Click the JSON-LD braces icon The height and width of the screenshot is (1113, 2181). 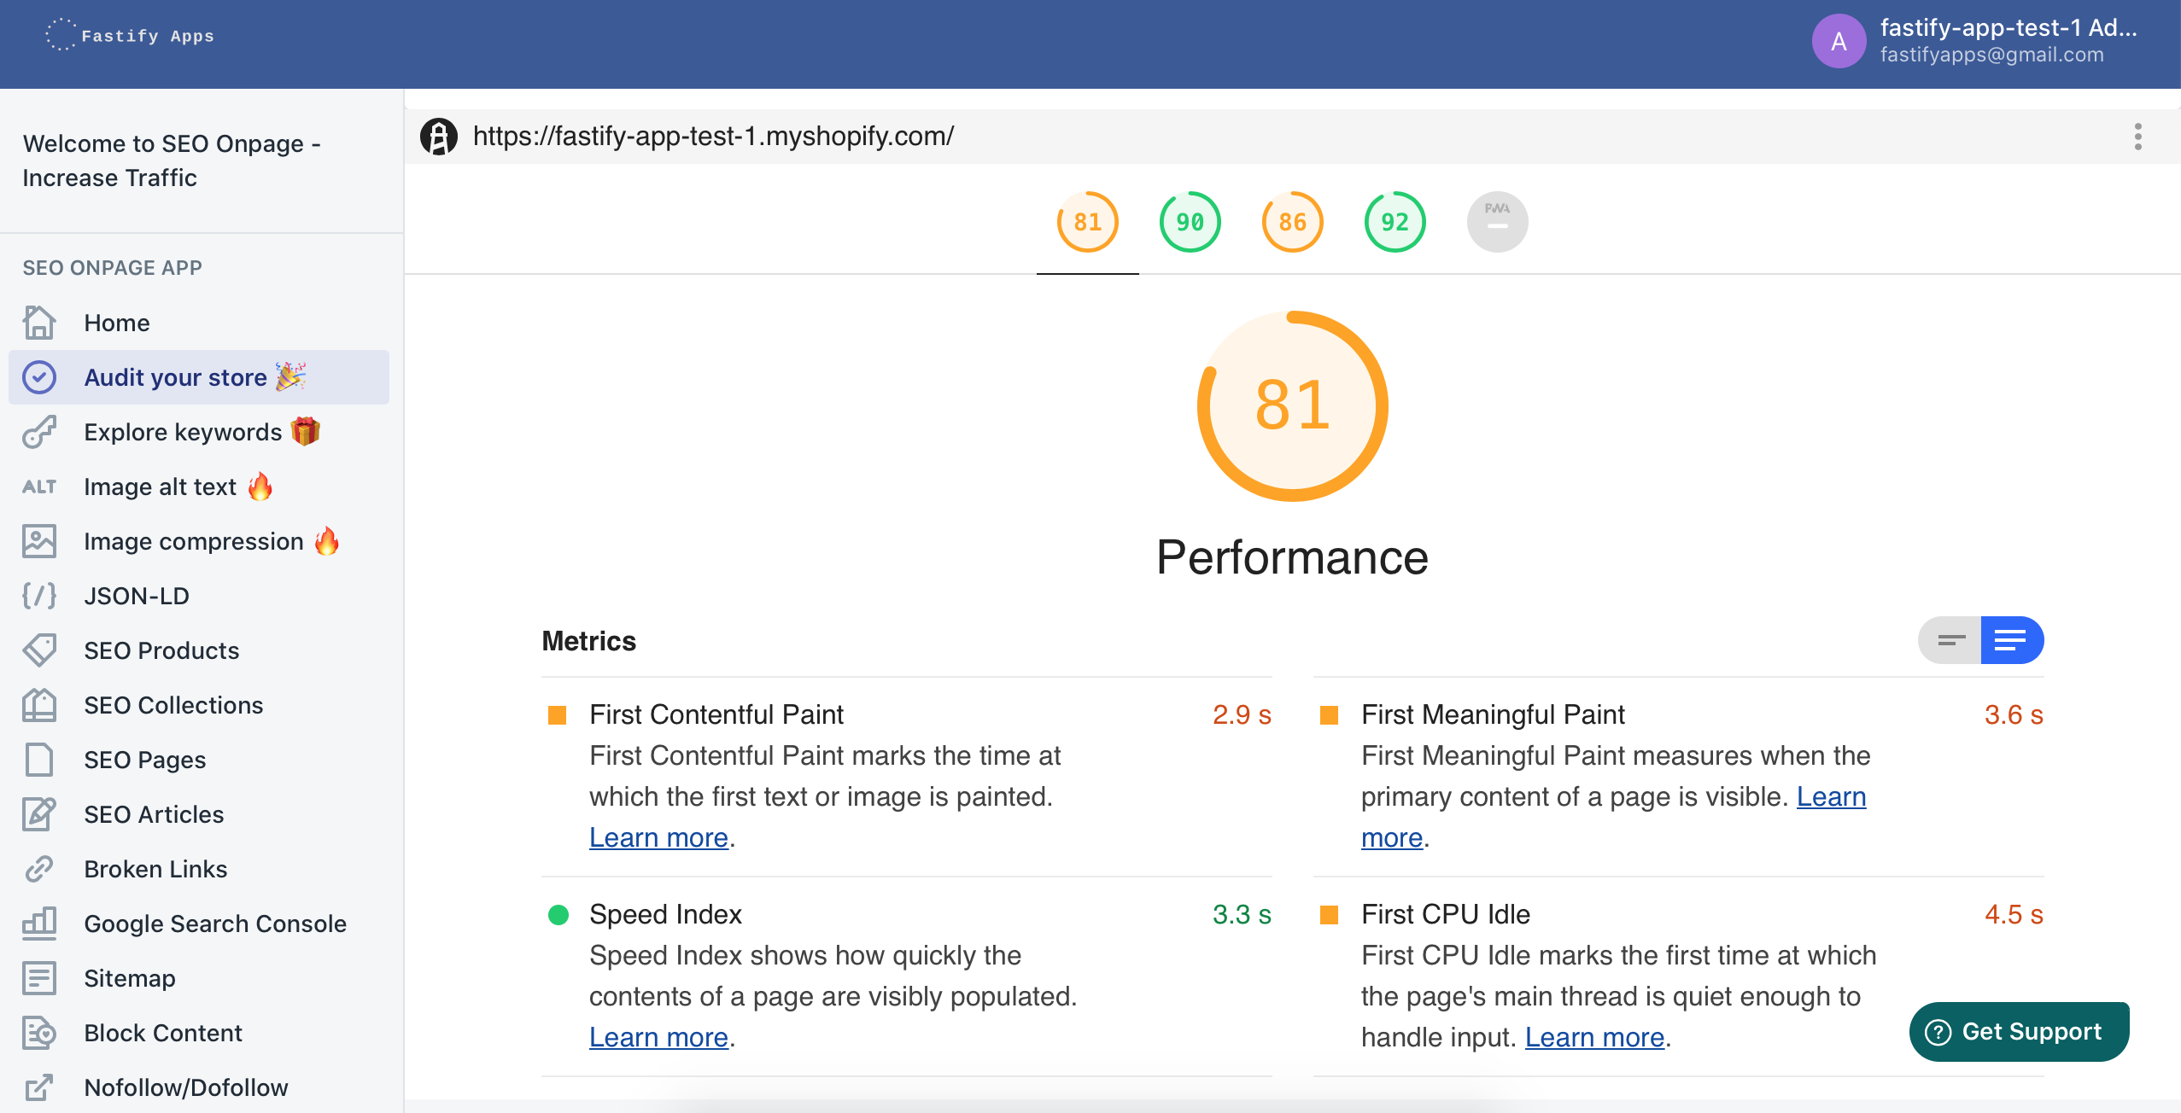(39, 596)
